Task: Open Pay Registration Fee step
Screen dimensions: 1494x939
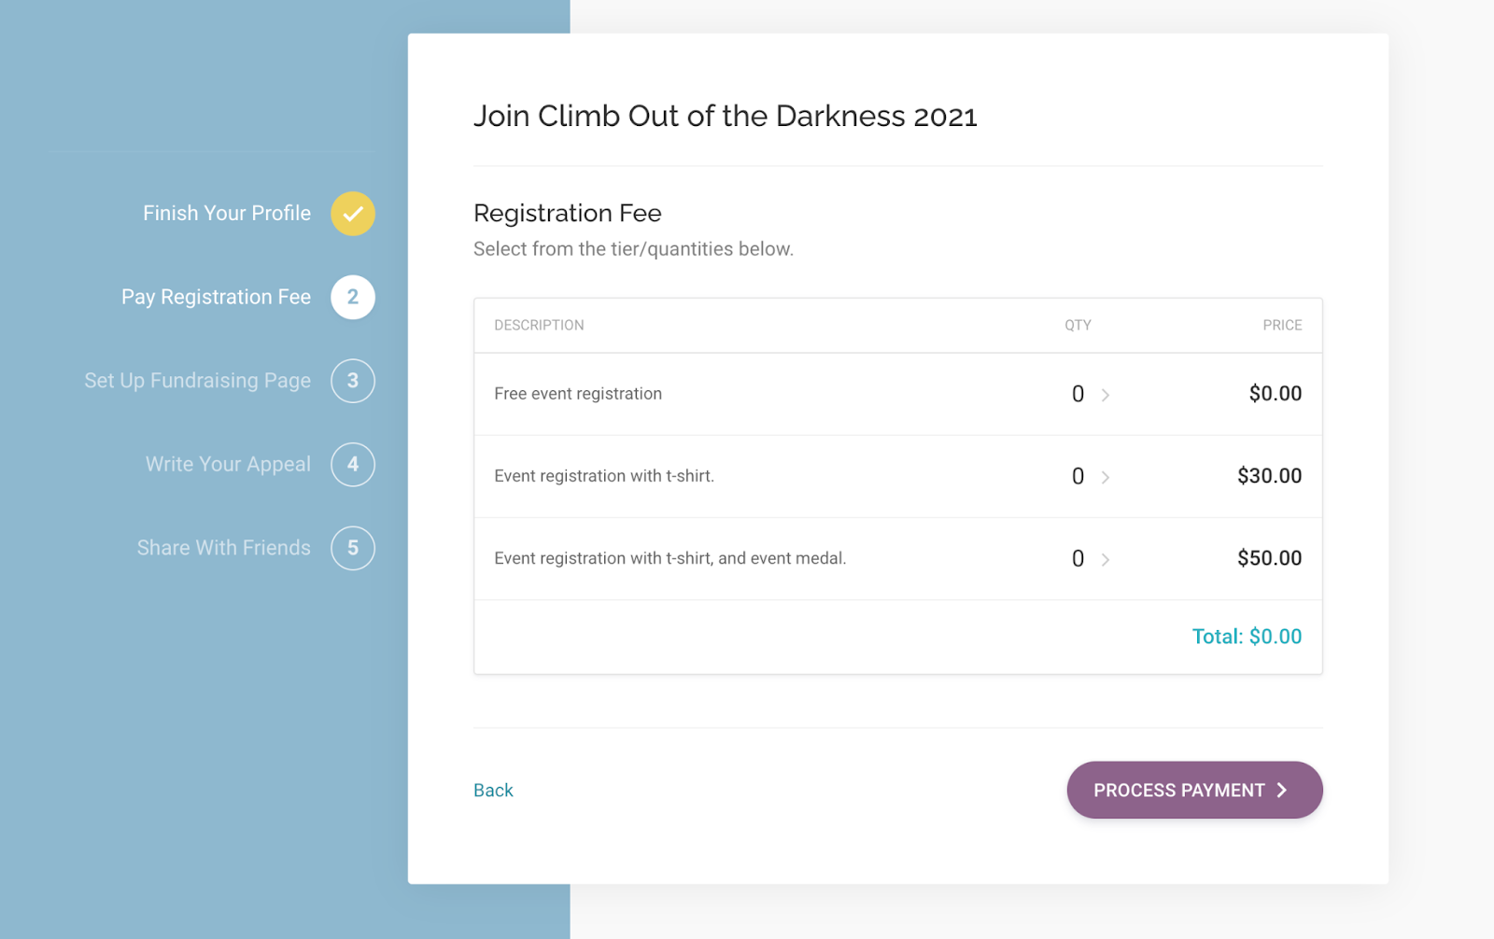Action: point(216,297)
